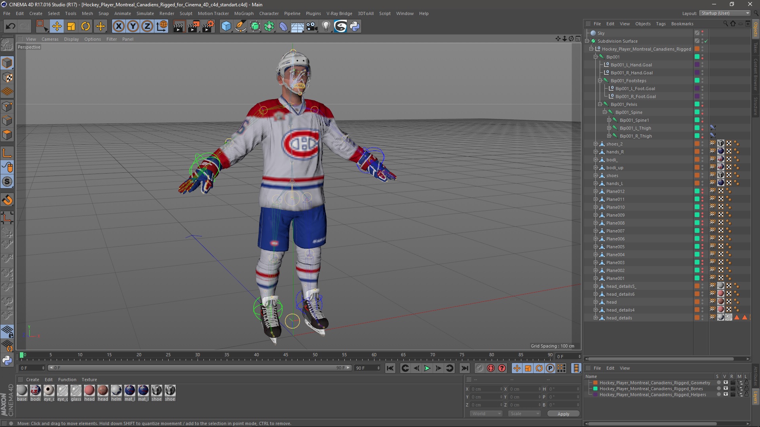Select Bip001_Pelvis in object tree
This screenshot has height=427, width=760.
[624, 104]
